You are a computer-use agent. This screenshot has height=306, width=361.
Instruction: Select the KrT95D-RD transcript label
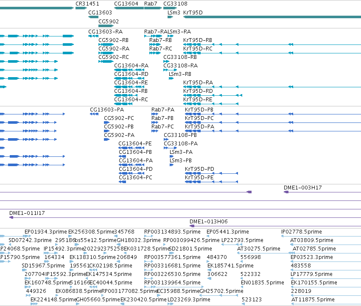(x=198, y=91)
